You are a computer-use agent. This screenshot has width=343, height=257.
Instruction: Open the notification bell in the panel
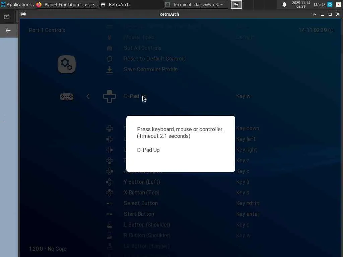284,4
